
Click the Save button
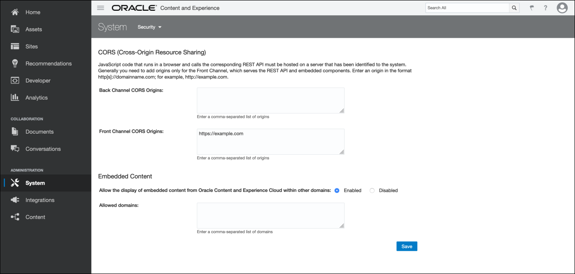[x=407, y=246]
